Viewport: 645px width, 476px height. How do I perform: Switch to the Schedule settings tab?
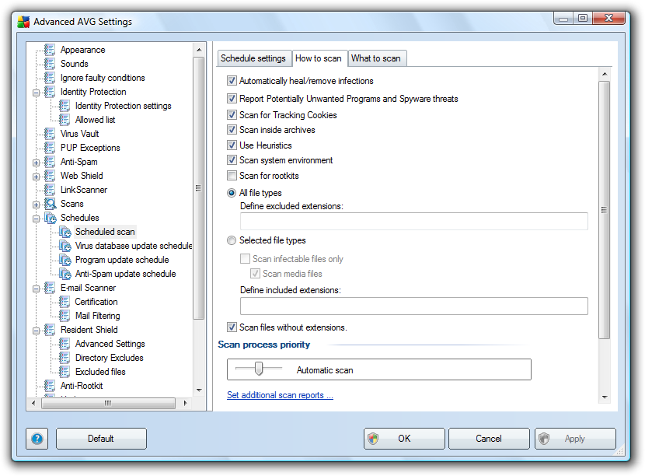[253, 58]
